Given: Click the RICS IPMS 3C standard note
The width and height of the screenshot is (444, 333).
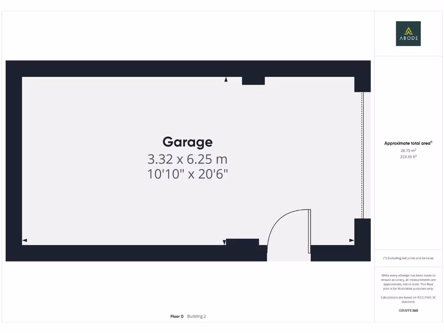Looking at the screenshot, I should [x=408, y=299].
